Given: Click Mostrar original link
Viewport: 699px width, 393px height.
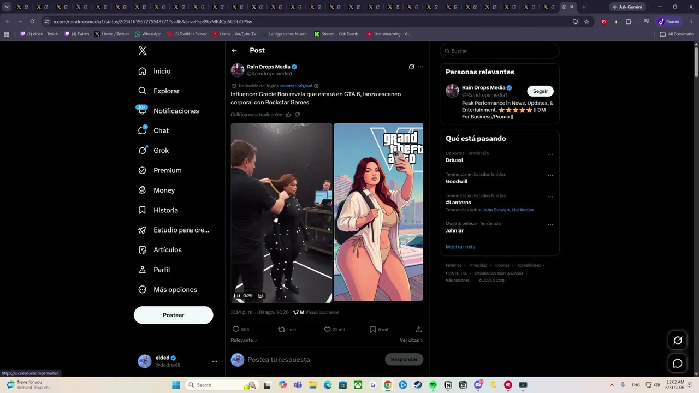Looking at the screenshot, I should pyautogui.click(x=296, y=86).
